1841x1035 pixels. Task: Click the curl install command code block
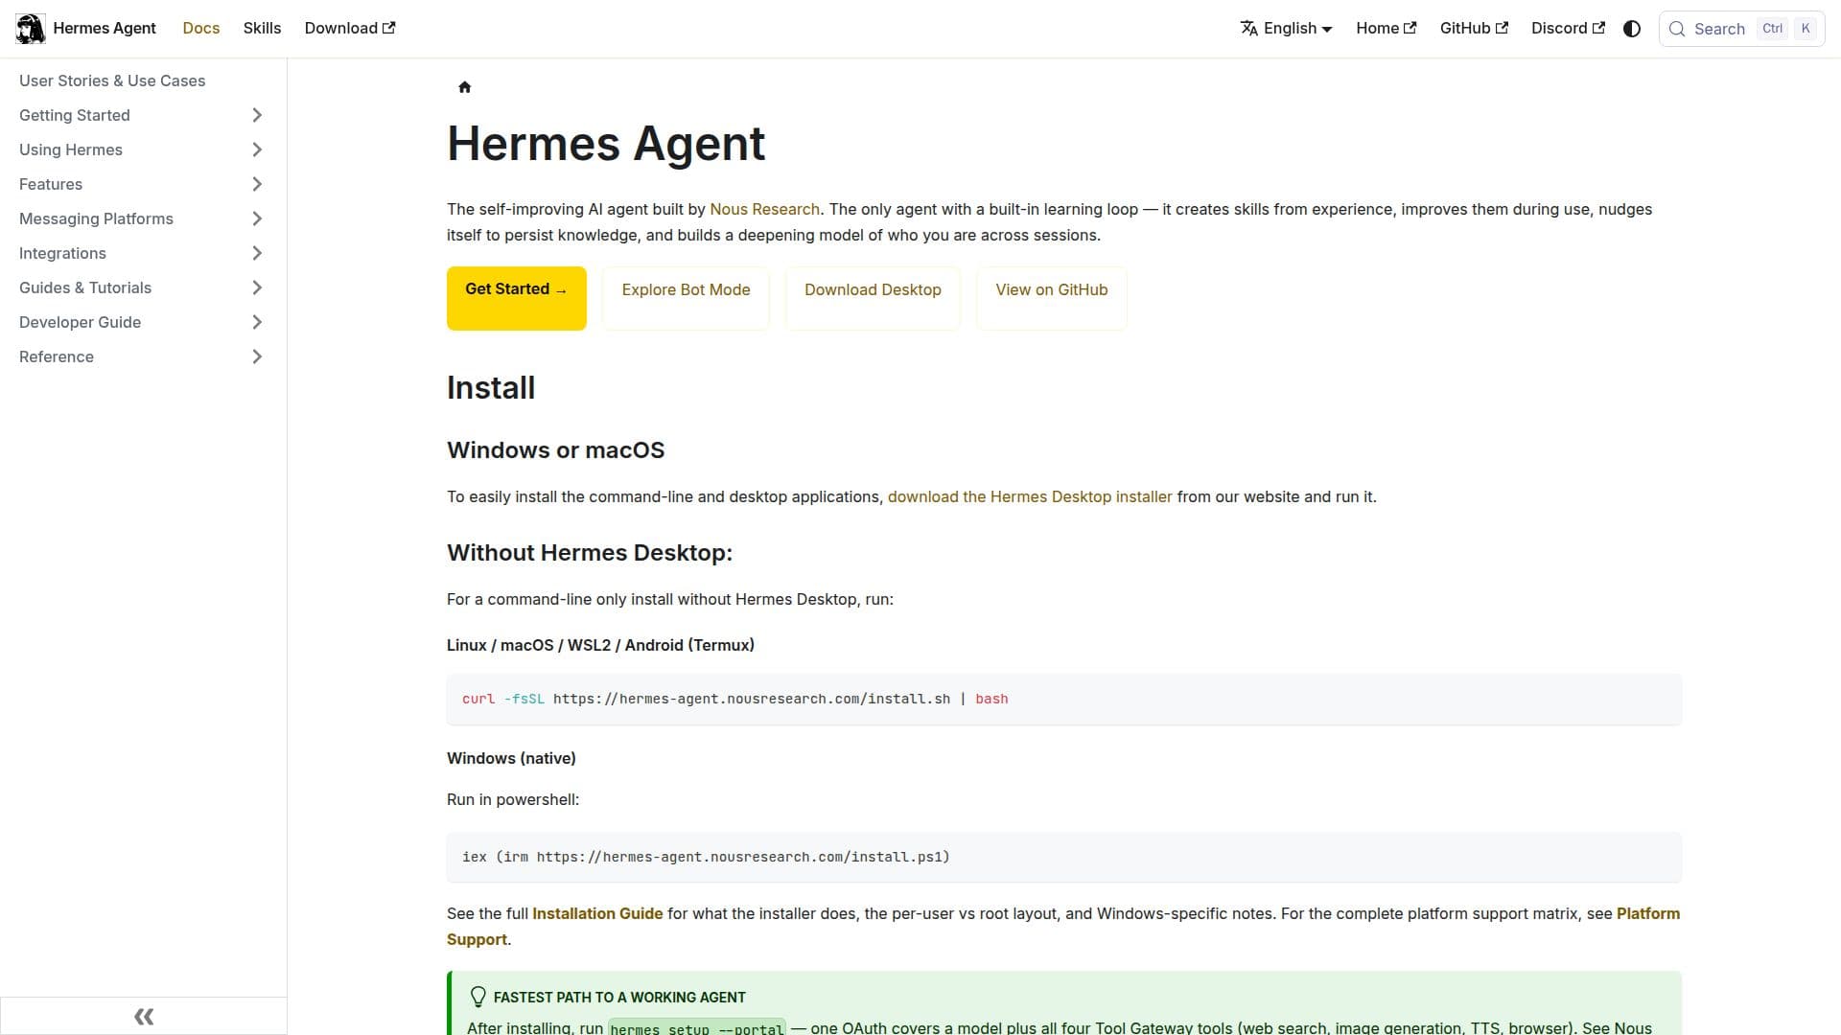[1064, 700]
